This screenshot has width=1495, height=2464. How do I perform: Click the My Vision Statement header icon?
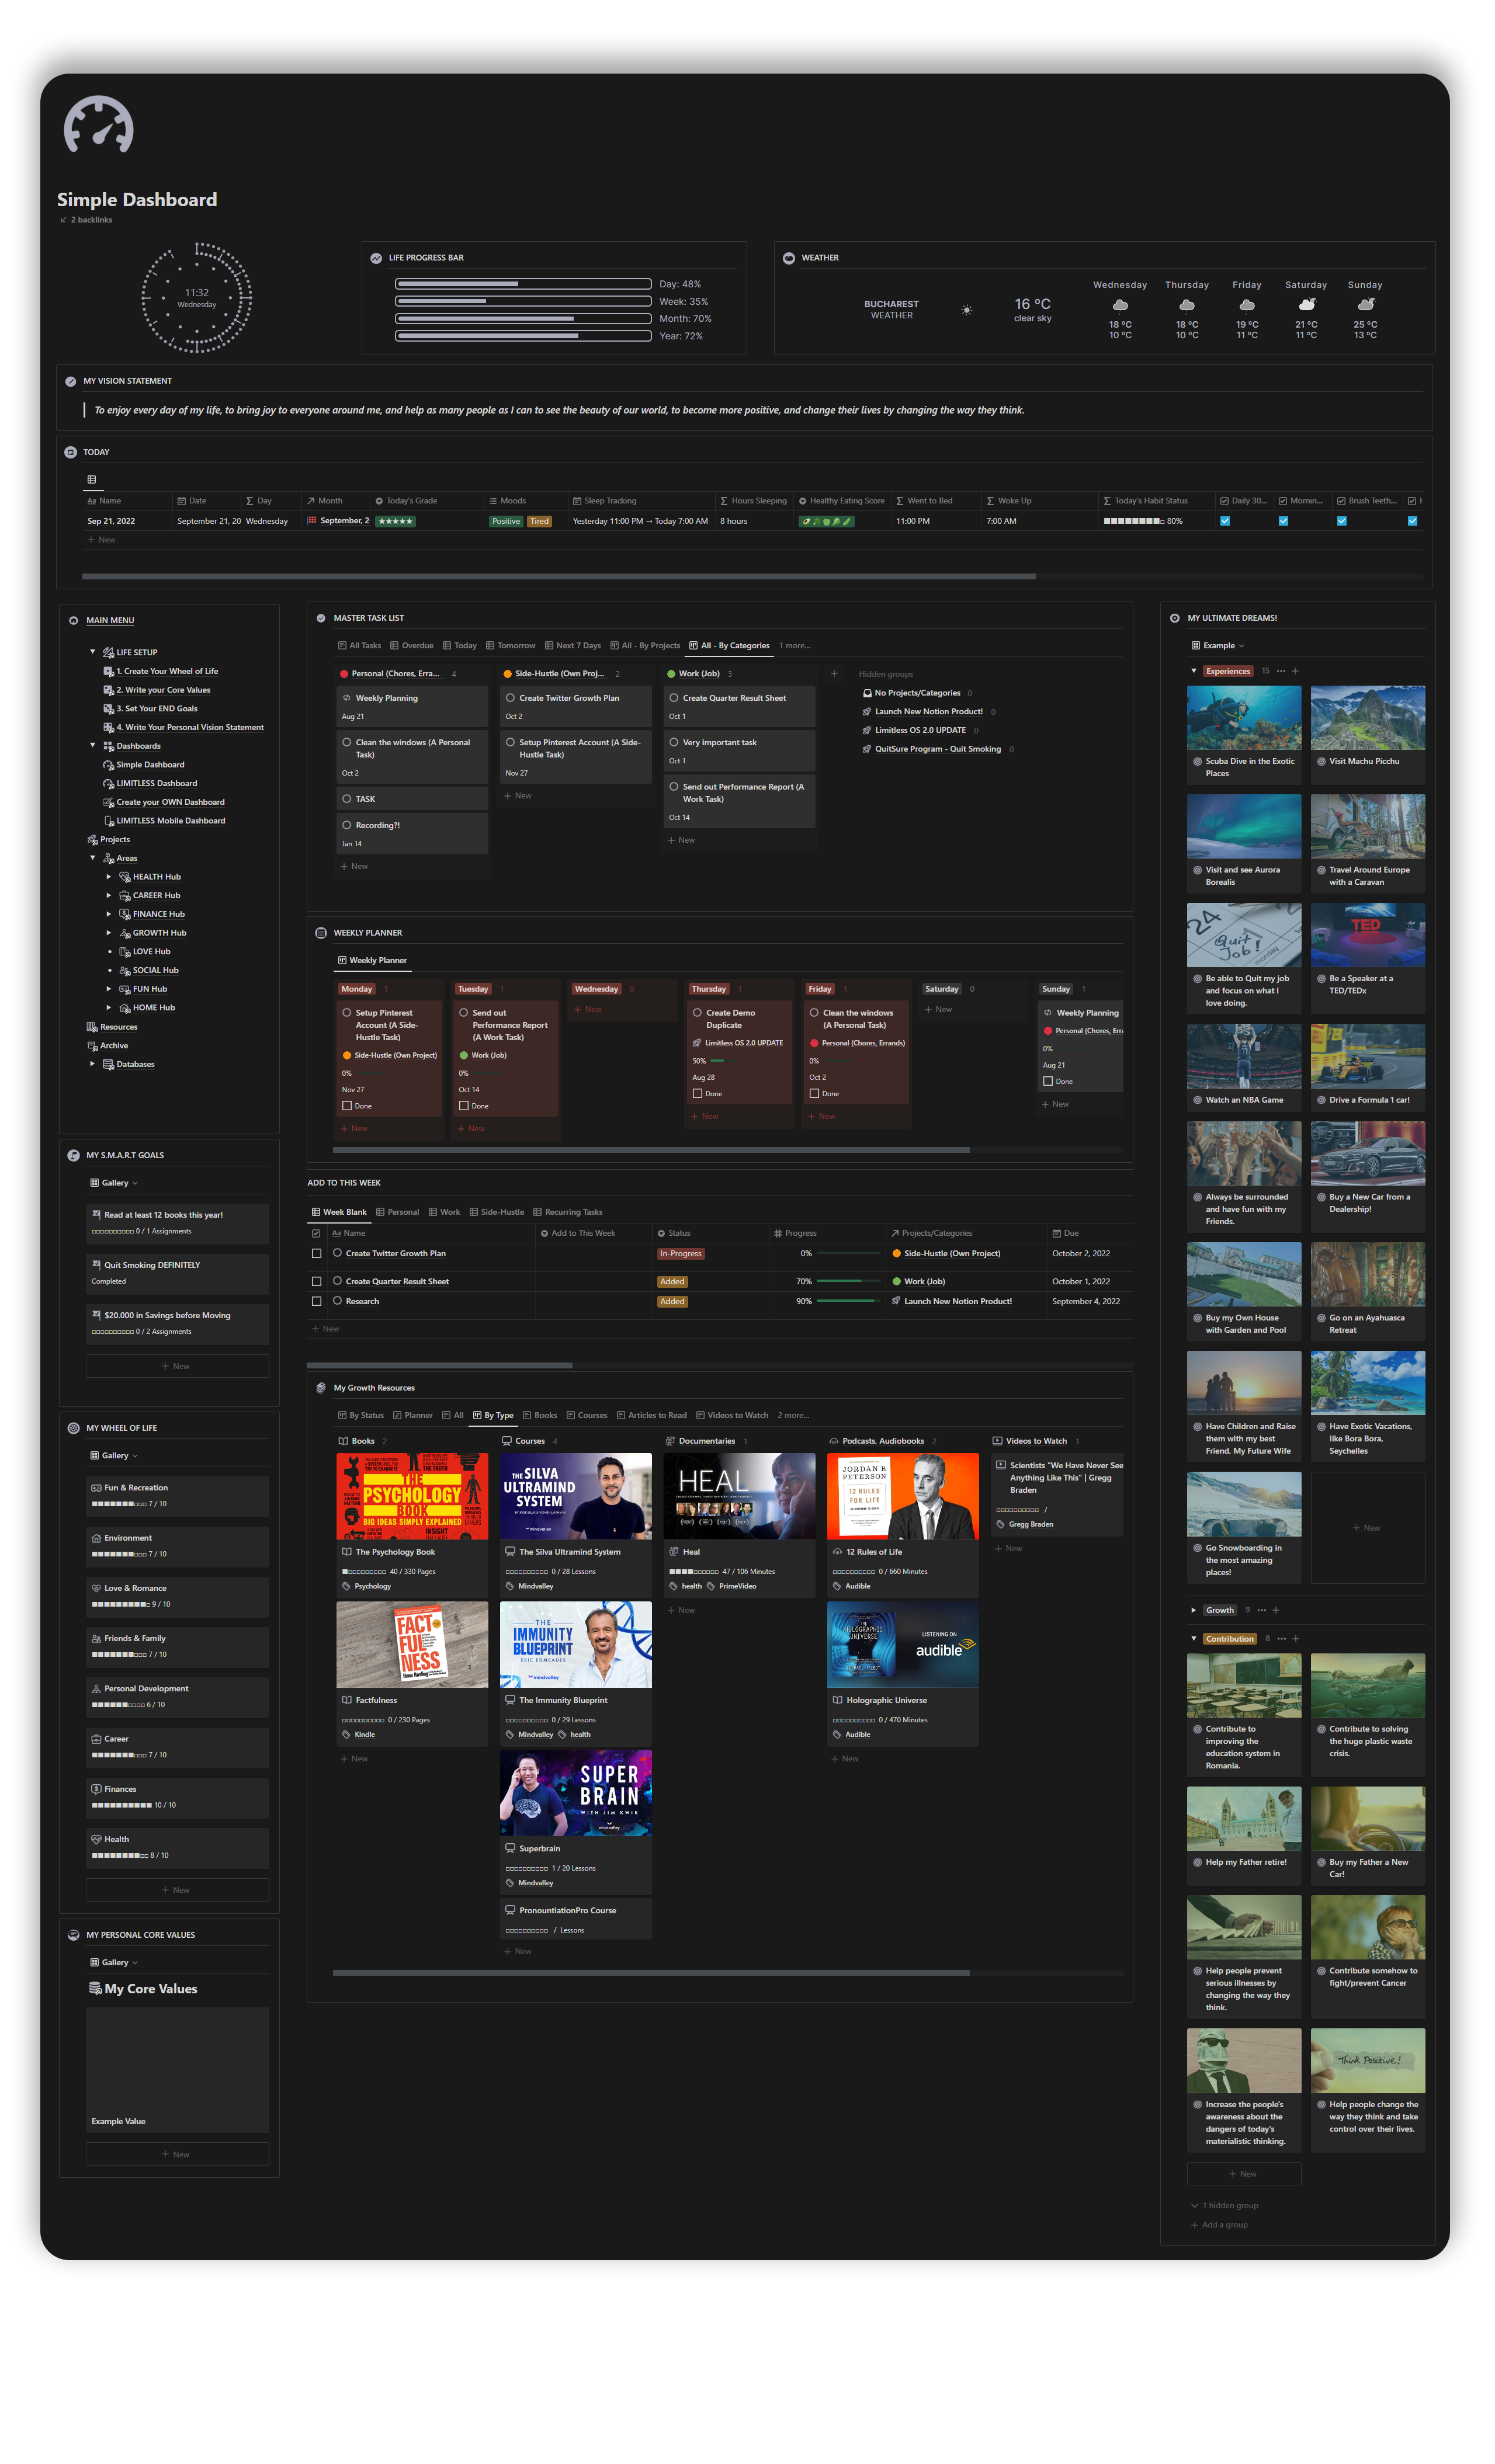(x=71, y=381)
